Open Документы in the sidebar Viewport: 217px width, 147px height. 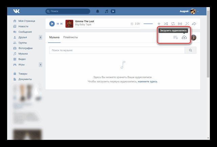(25, 79)
